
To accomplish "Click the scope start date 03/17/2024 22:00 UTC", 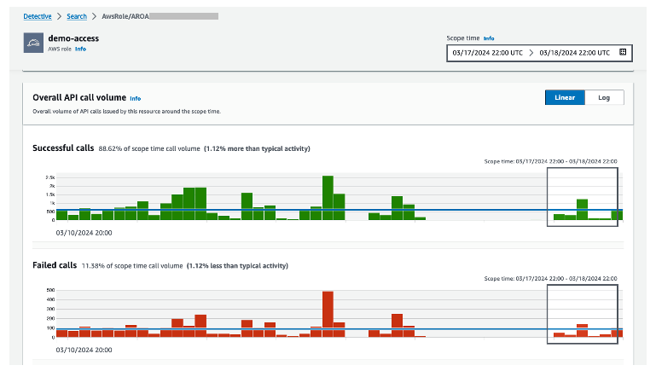I will [x=486, y=52].
